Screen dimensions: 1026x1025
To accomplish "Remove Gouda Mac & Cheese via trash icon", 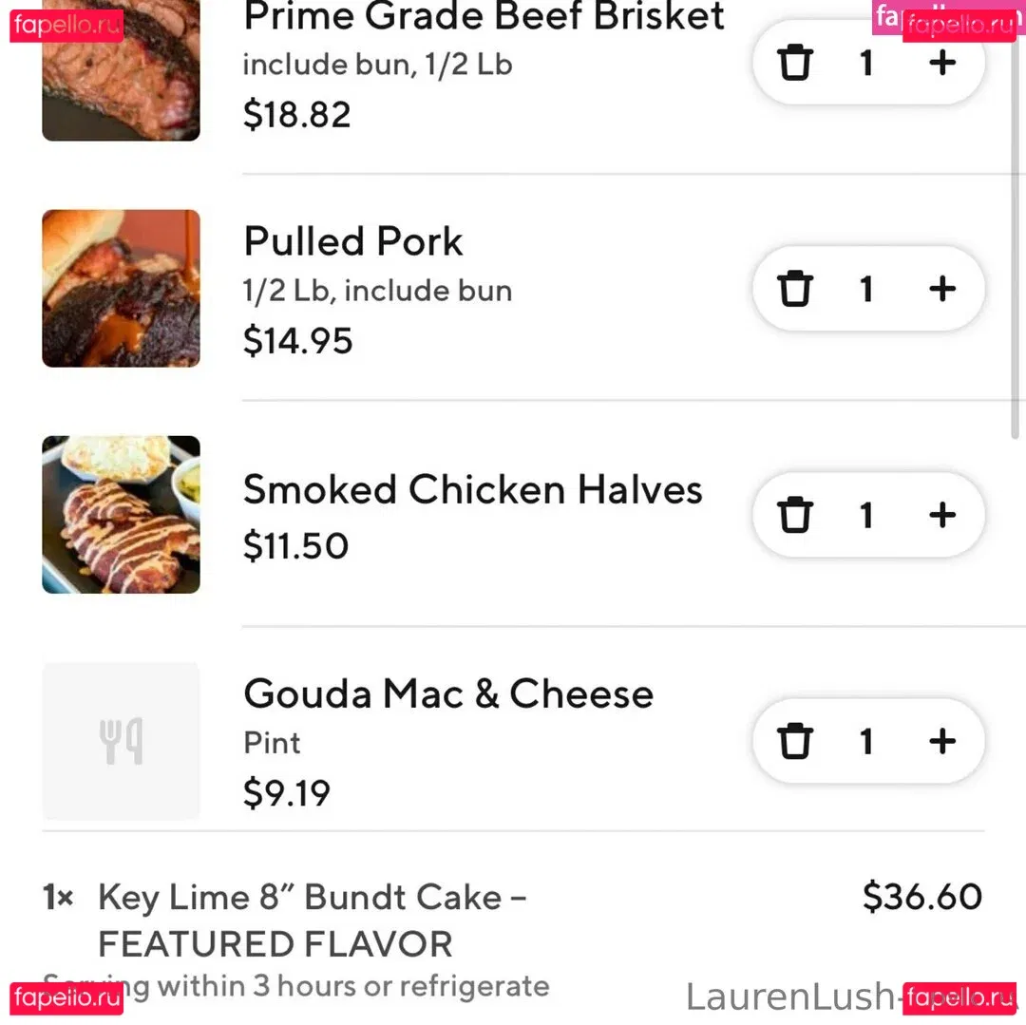I will click(795, 741).
